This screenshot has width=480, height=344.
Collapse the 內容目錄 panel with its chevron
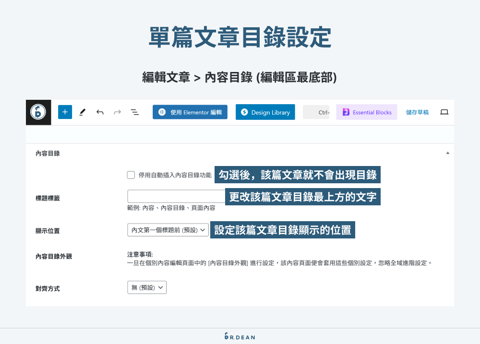(x=447, y=153)
